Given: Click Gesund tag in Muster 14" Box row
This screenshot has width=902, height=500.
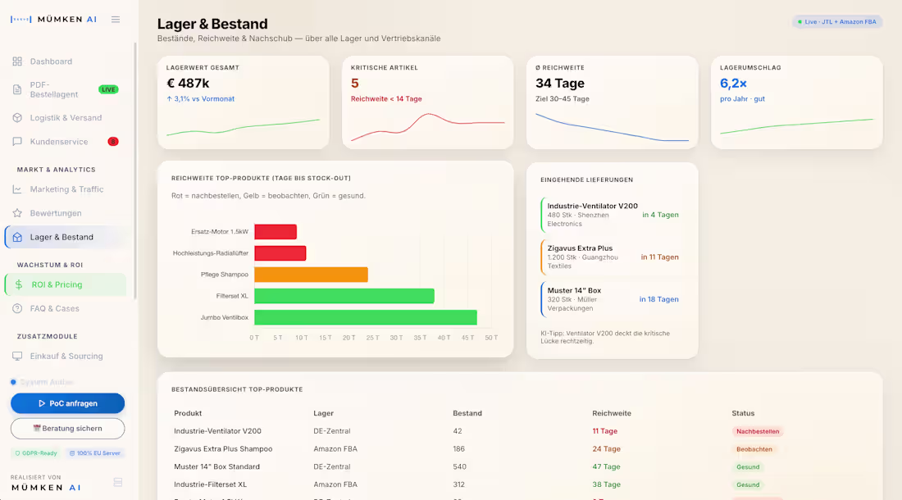Looking at the screenshot, I should (748, 467).
